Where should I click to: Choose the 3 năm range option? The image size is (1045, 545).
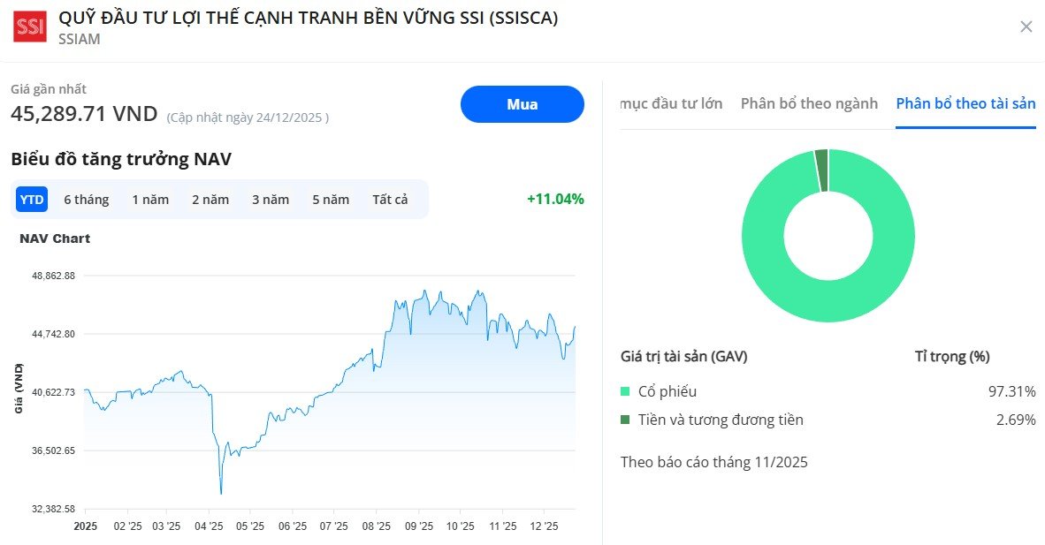pos(270,199)
